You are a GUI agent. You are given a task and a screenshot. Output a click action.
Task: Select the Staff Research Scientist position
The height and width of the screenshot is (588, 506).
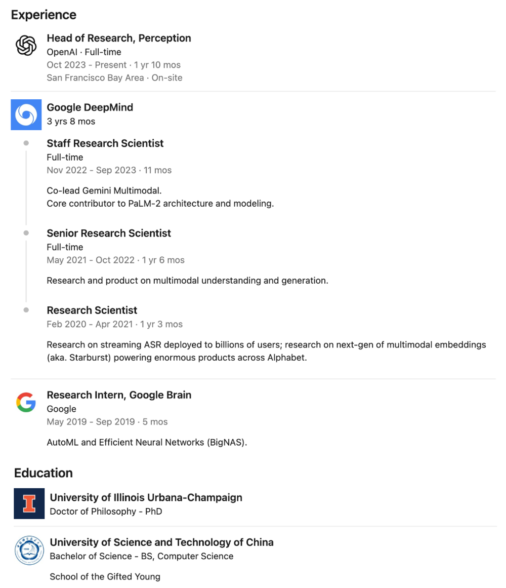click(x=105, y=143)
